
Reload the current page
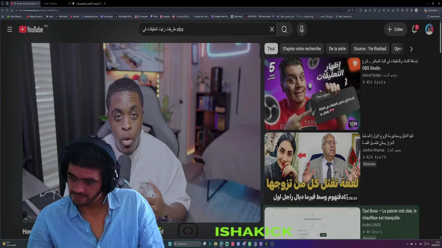(7, 10)
